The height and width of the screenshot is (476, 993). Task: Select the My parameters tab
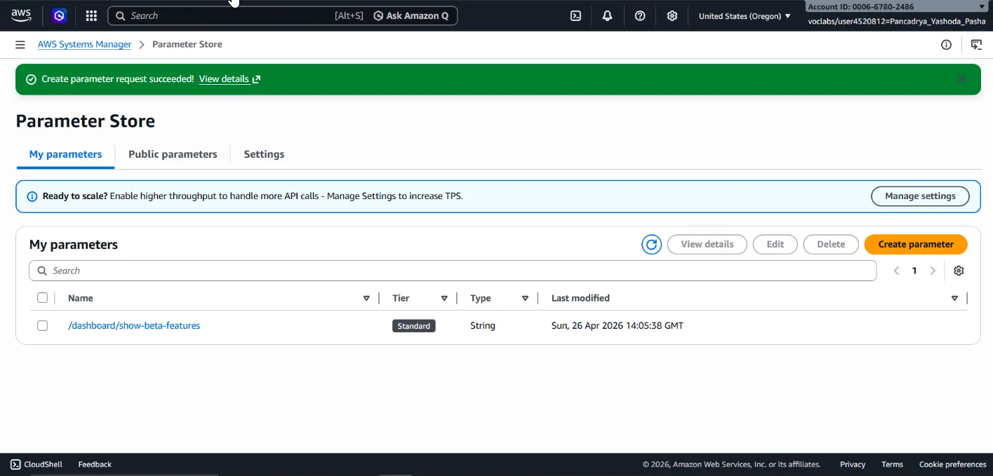65,154
